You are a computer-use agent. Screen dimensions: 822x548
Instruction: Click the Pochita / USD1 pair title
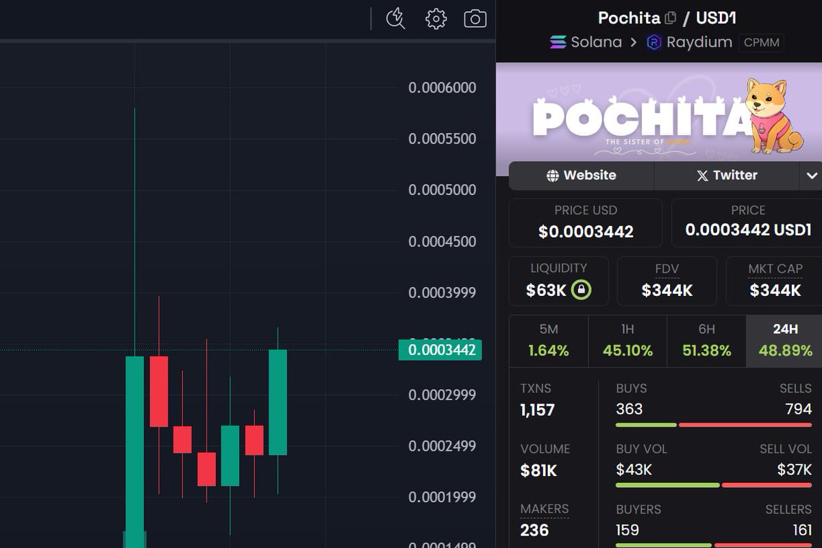(x=667, y=18)
